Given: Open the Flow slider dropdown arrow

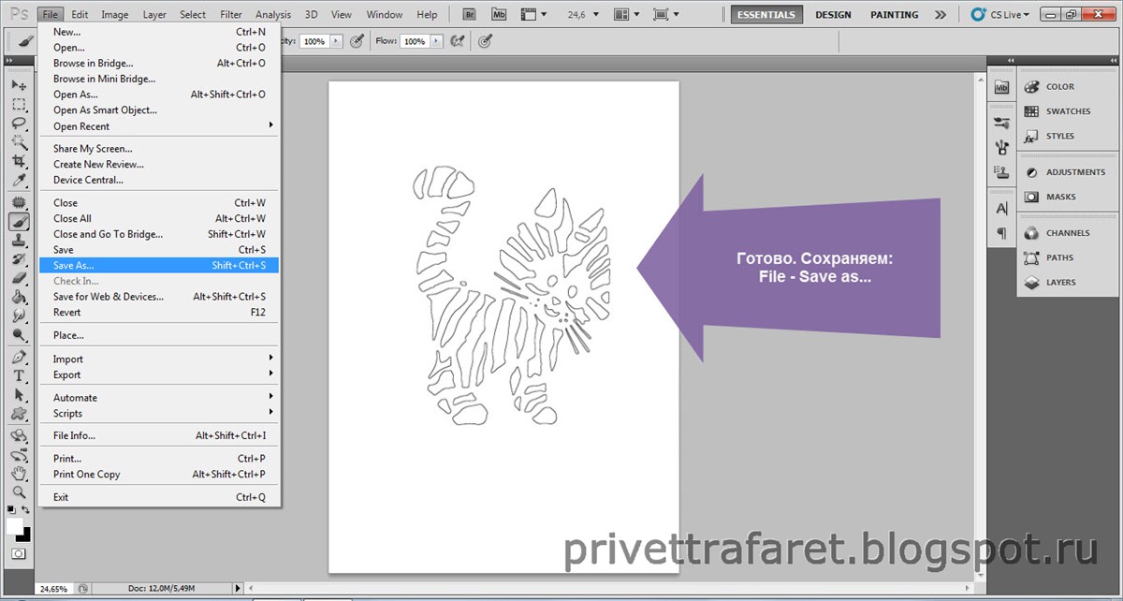Looking at the screenshot, I should [x=436, y=41].
